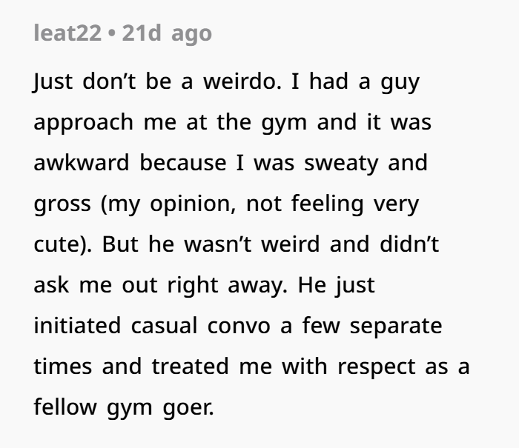This screenshot has height=448, width=519.
Task: Click the word cute before closing parenthesis
Action: pos(58,244)
